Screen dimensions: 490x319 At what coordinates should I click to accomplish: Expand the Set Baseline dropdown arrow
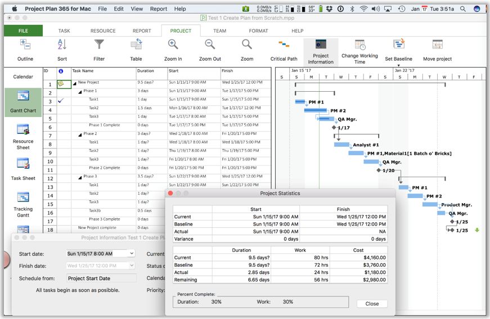[x=398, y=65]
